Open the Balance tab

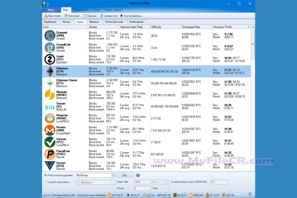tap(94, 22)
